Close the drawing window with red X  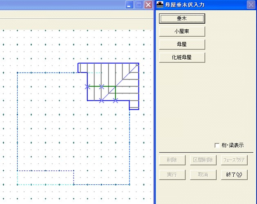click(148, 5)
